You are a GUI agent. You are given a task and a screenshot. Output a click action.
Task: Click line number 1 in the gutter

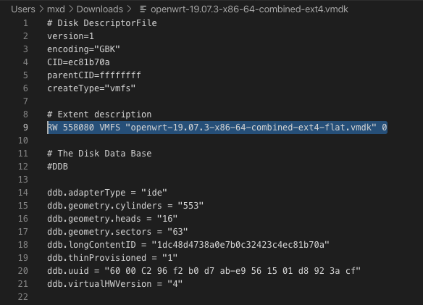pos(25,23)
